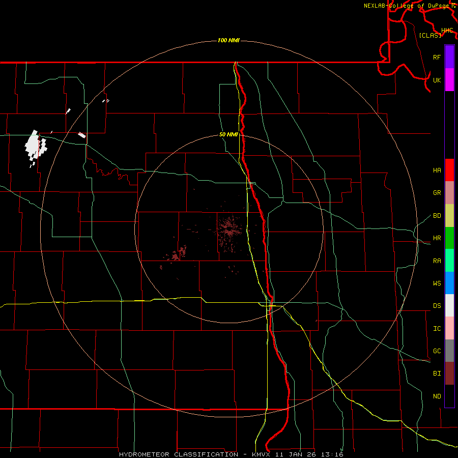Click the "11 JAN 26" date text

coord(296,454)
